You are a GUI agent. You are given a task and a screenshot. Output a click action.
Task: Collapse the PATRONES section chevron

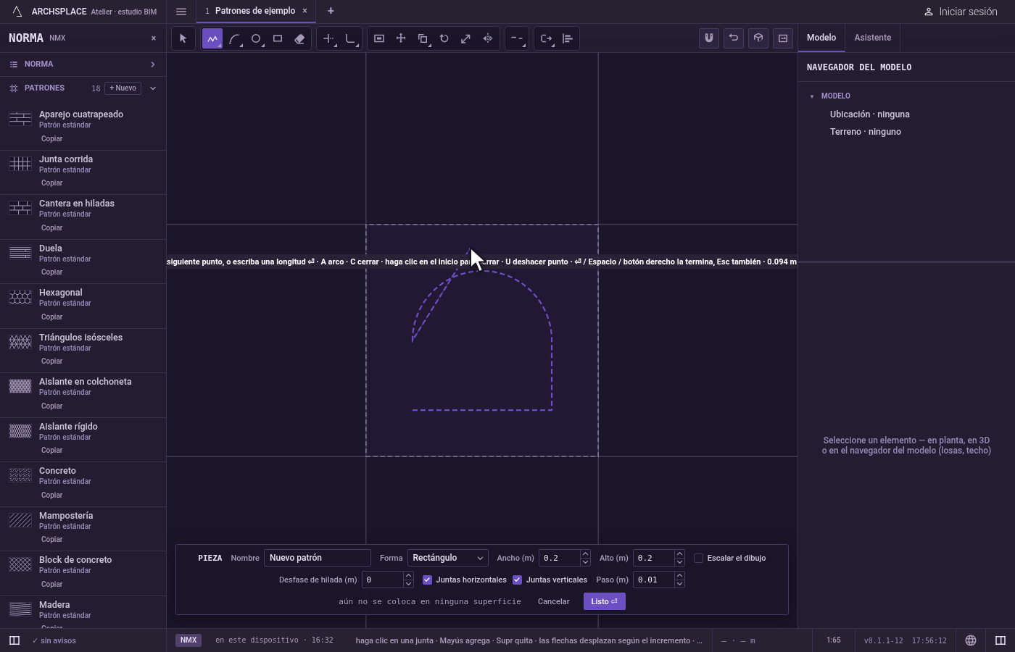pos(153,88)
